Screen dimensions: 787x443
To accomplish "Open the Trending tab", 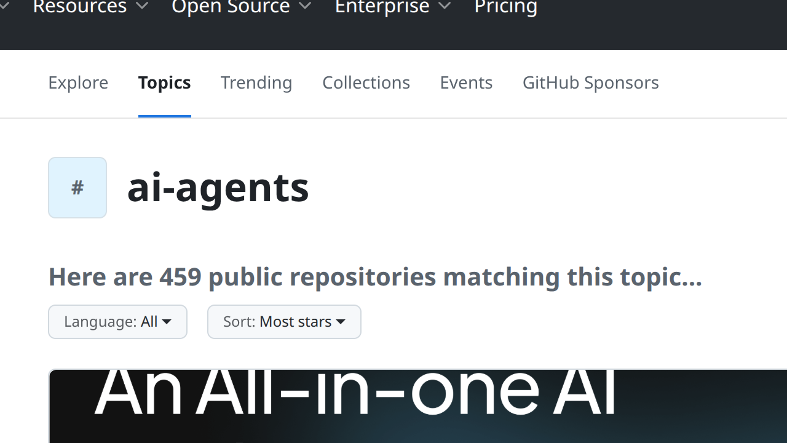I will [x=256, y=82].
